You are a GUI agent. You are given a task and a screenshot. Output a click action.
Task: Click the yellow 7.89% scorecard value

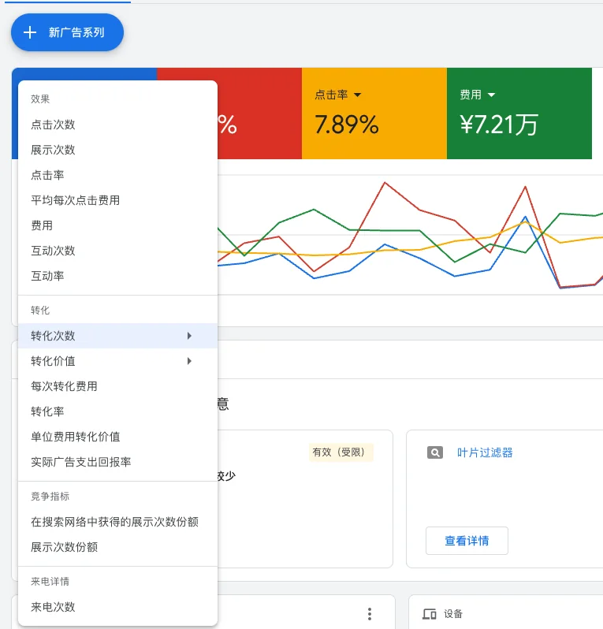coord(347,125)
